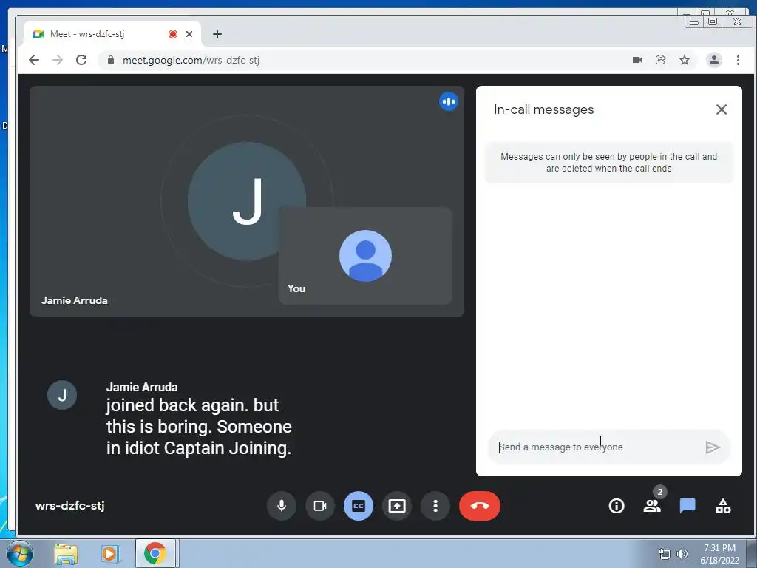The image size is (757, 568).
Task: Click the recording indicator on the Meet tab
Action: click(x=173, y=34)
